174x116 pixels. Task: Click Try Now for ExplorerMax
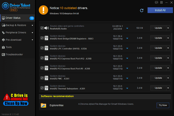tap(163, 105)
